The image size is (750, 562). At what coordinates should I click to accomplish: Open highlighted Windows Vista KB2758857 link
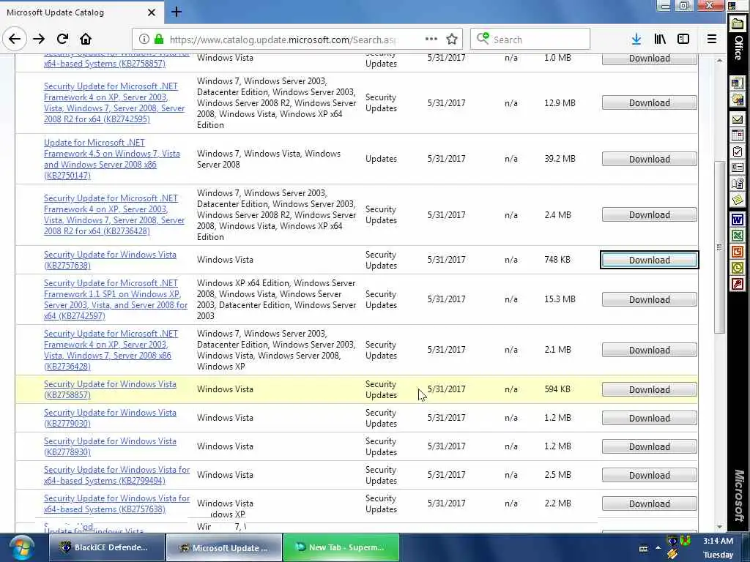click(110, 389)
